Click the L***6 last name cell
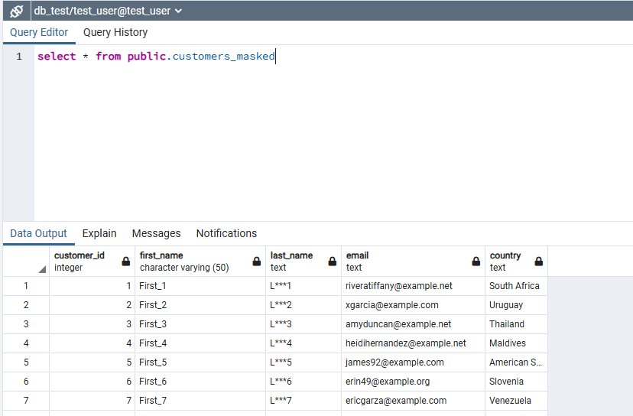 [304, 382]
